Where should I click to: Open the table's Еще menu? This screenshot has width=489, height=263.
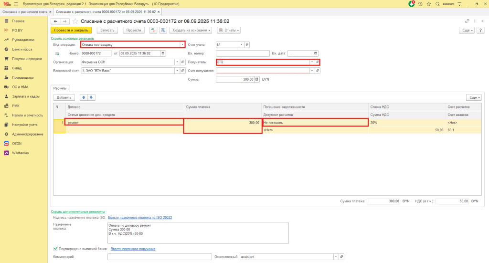(x=474, y=97)
